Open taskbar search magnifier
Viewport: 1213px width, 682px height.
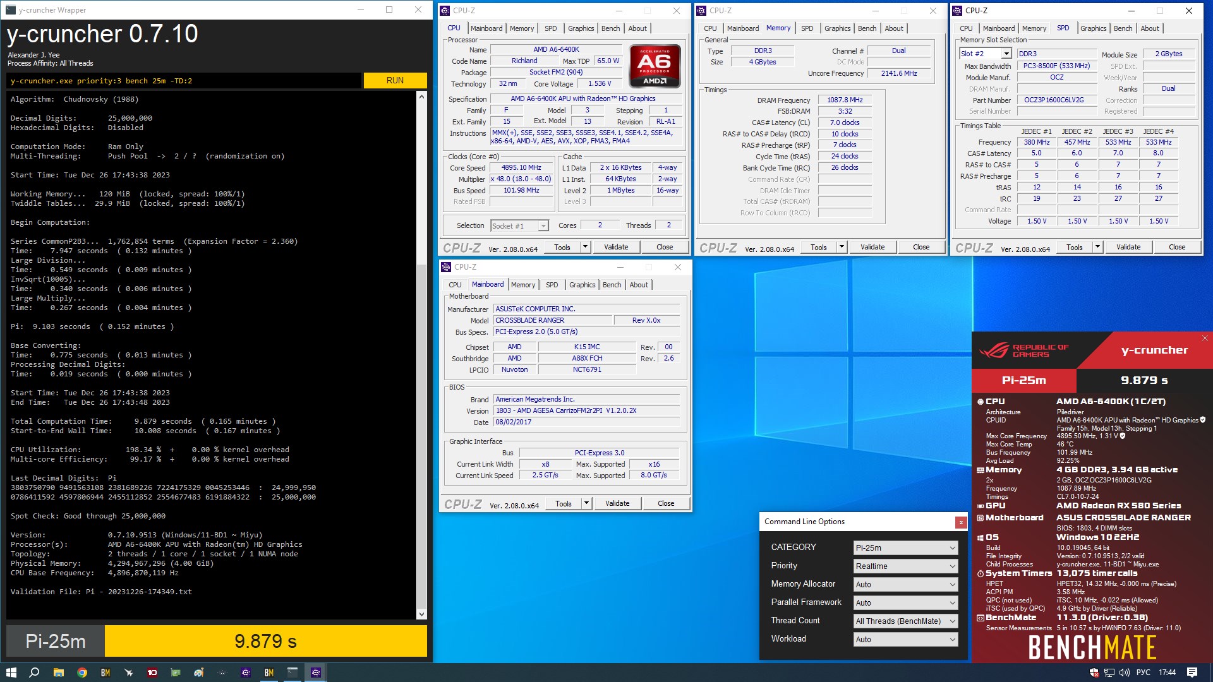pyautogui.click(x=35, y=673)
